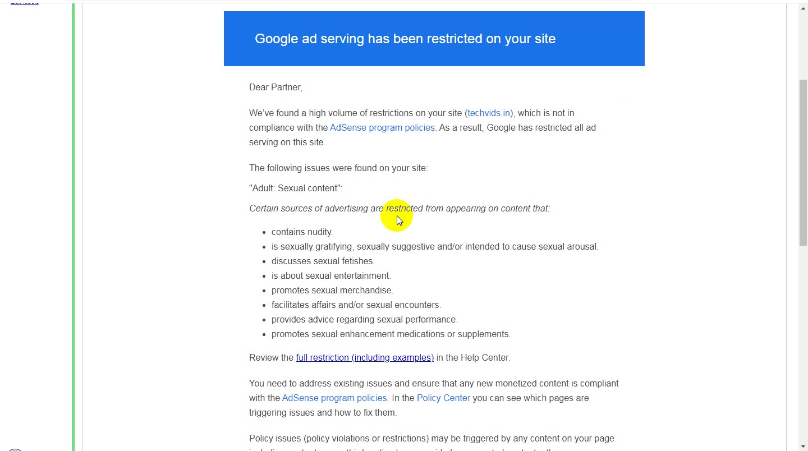
Task: Click the 'discusses sexual fetishes.' bullet item
Action: [323, 261]
